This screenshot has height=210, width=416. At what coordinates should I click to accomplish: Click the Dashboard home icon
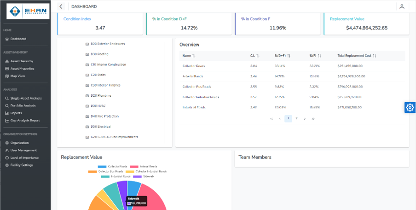(x=7, y=39)
